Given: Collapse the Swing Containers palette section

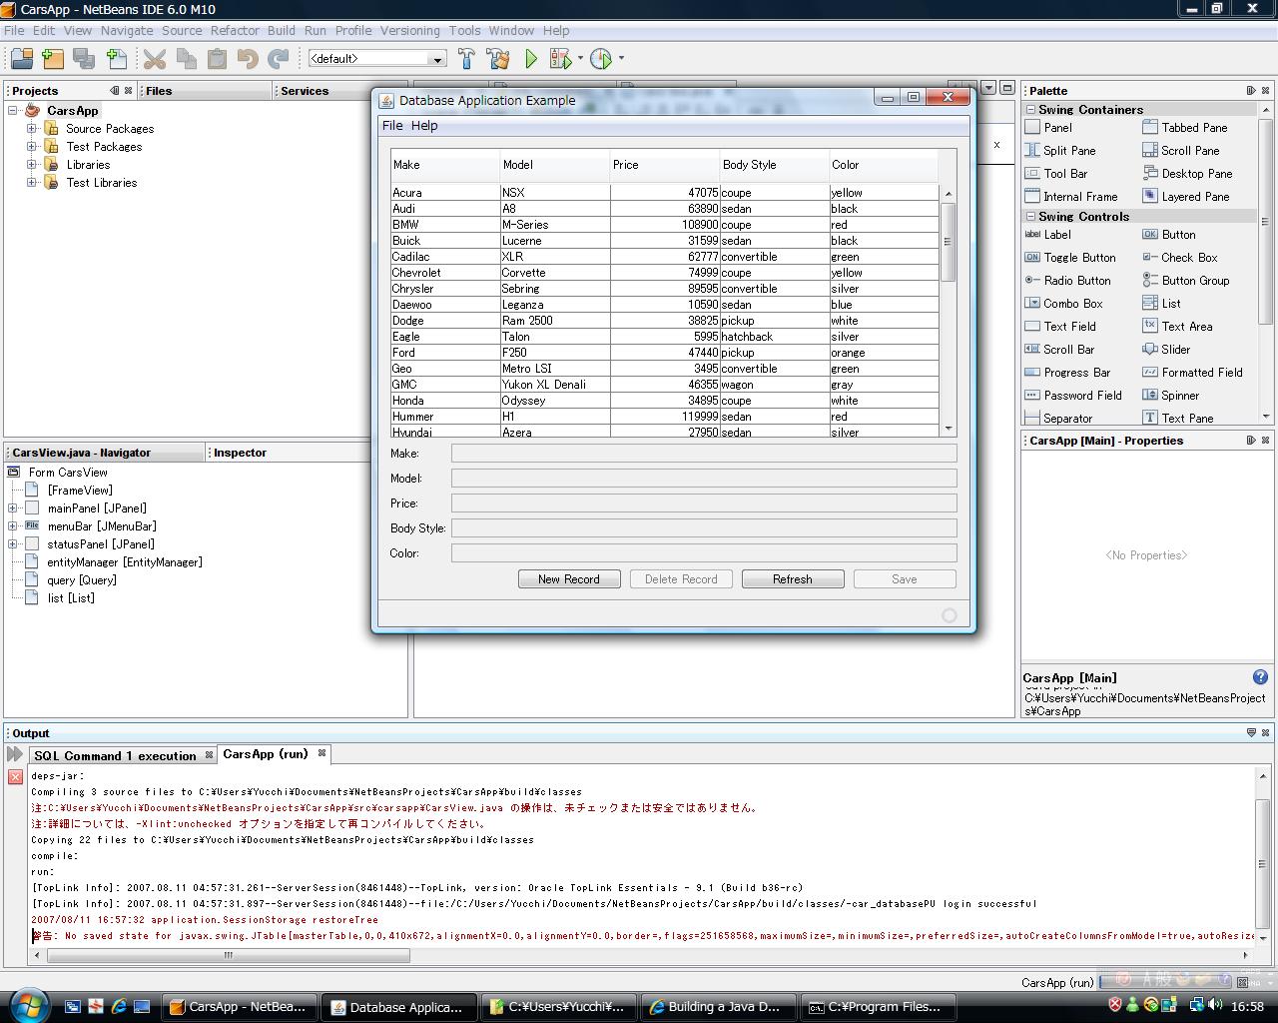Looking at the screenshot, I should [x=1030, y=110].
